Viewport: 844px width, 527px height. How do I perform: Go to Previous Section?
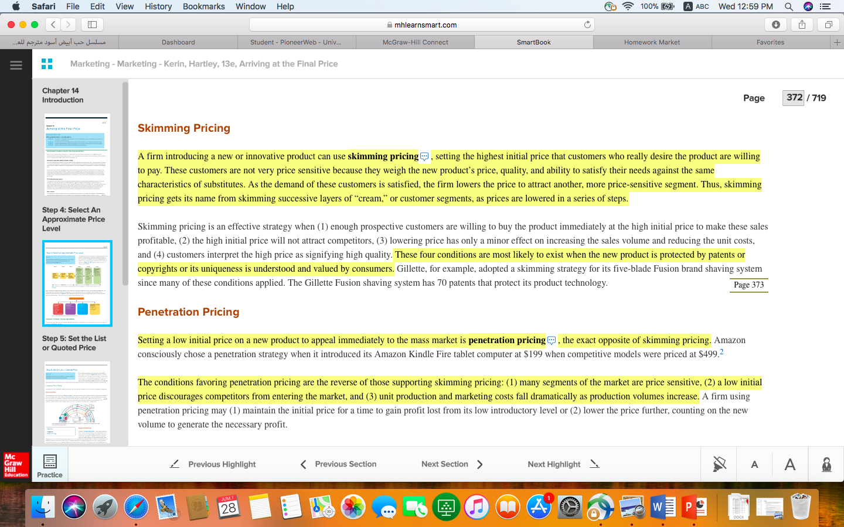pyautogui.click(x=338, y=464)
